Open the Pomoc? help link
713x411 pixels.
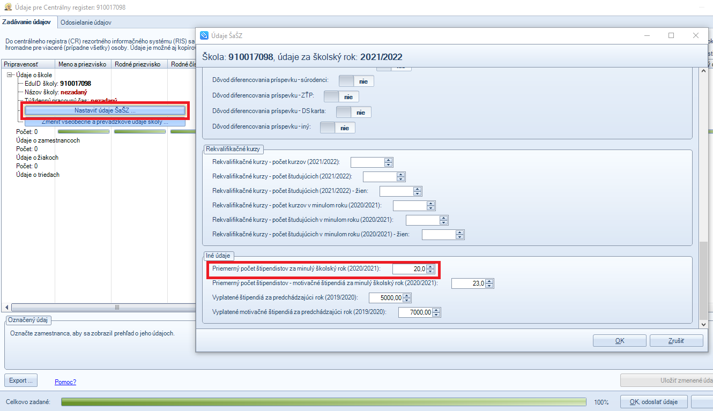65,382
